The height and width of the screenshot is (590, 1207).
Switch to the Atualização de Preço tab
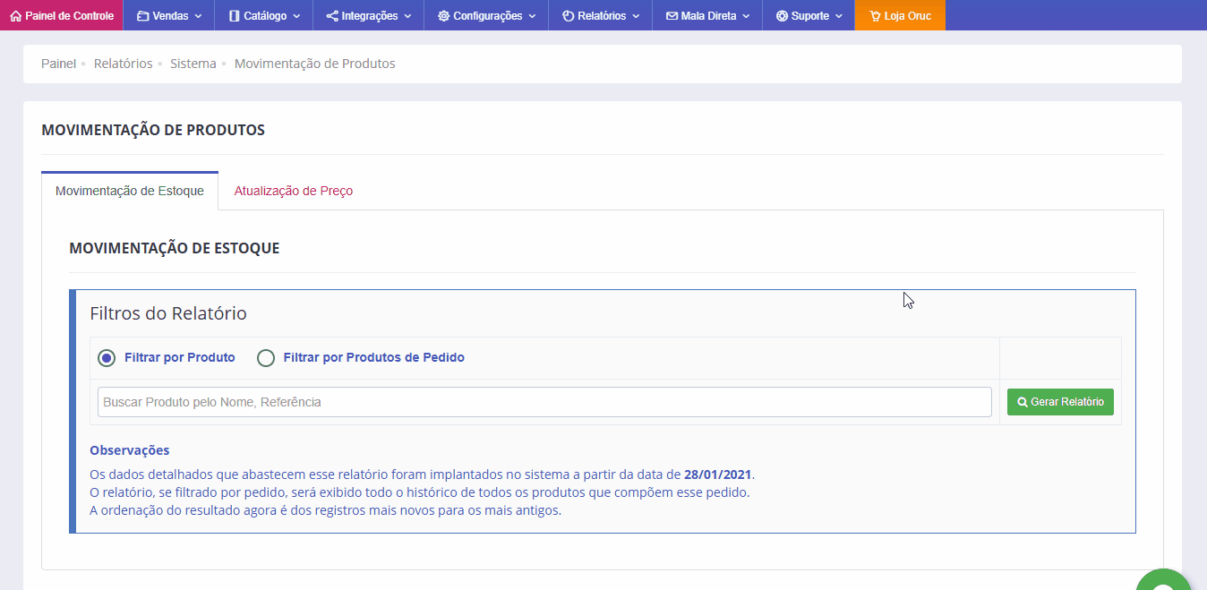294,191
